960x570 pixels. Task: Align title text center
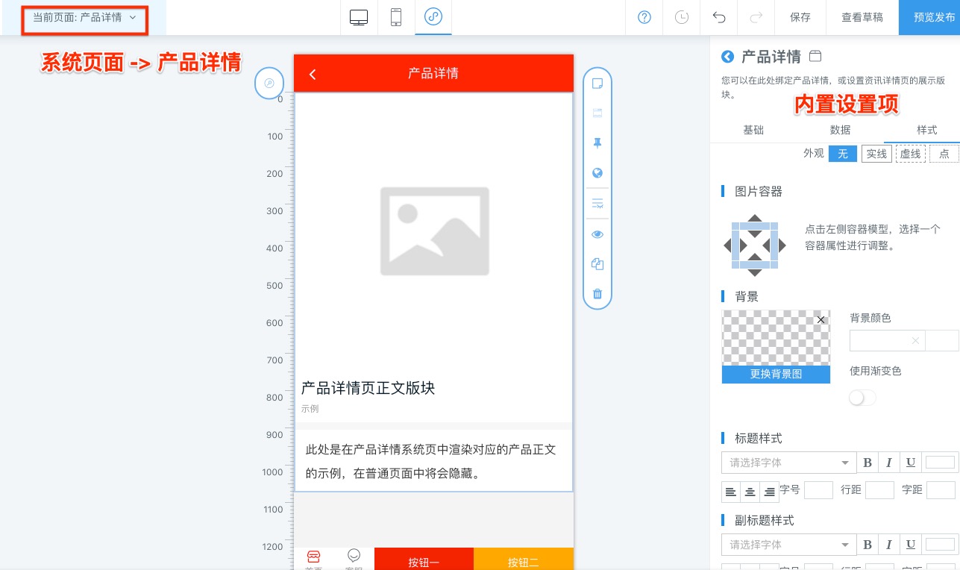pyautogui.click(x=750, y=492)
